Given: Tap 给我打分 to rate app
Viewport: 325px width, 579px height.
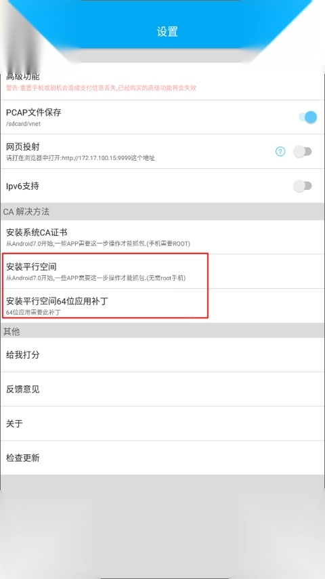Looking at the screenshot, I should coord(162,355).
